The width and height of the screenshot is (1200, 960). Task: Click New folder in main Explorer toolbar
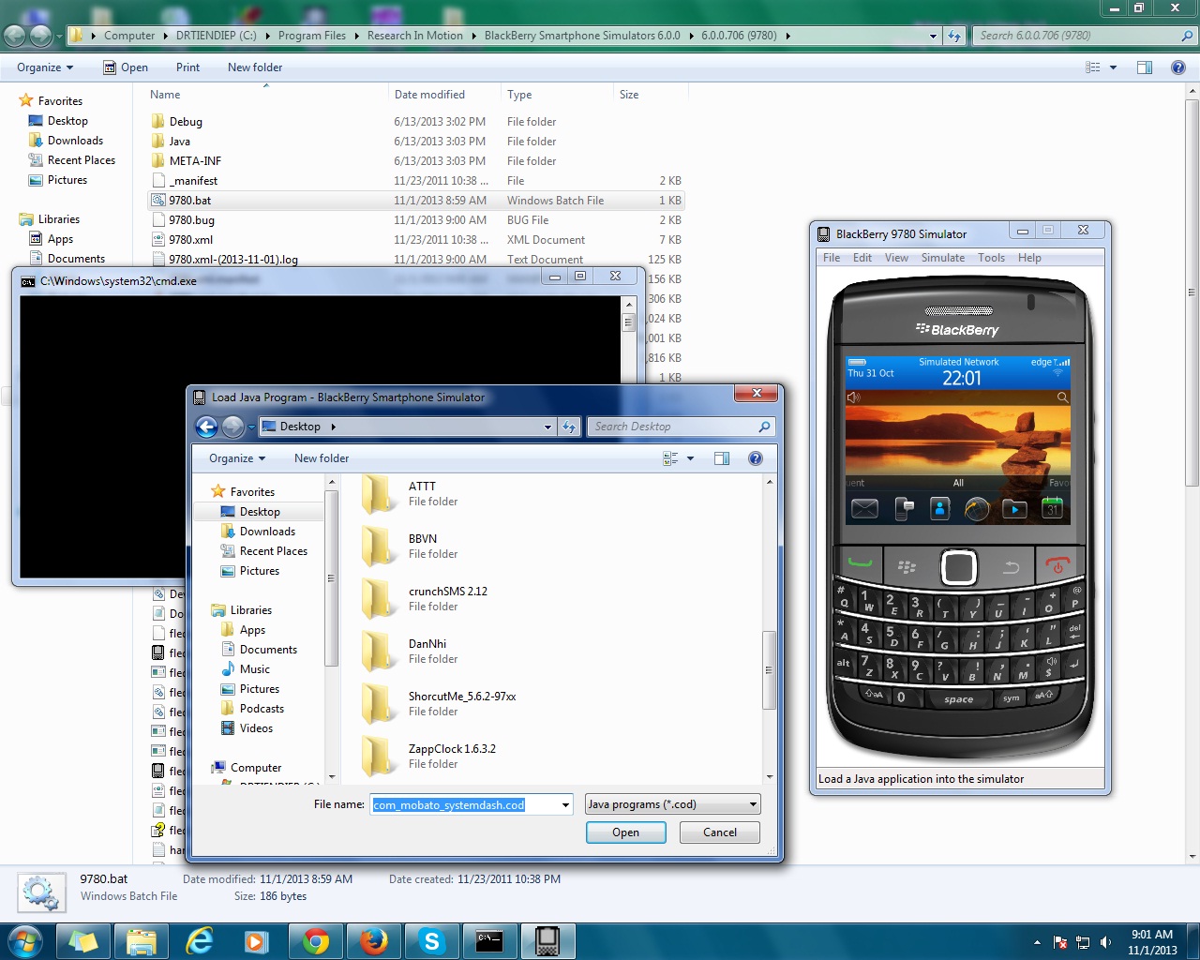pyautogui.click(x=255, y=67)
